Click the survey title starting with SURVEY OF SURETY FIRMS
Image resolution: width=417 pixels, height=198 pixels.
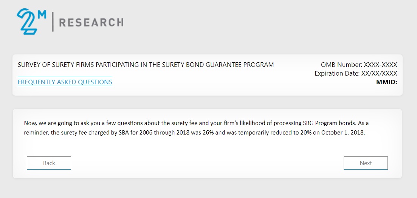[146, 65]
